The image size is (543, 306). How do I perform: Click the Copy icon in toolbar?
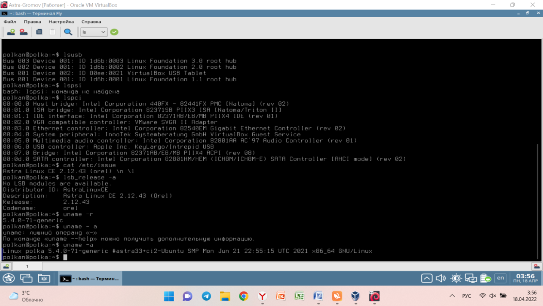[x=39, y=32]
